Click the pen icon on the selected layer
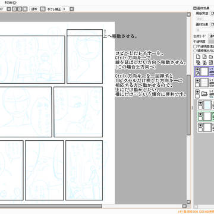214x214 pixels. point(197,74)
